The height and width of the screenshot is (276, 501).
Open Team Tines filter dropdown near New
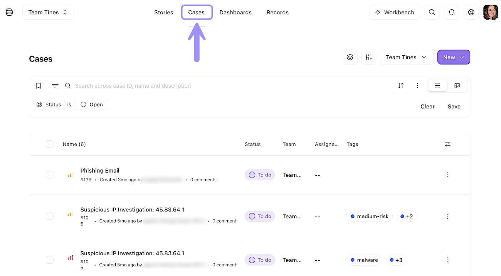[x=406, y=57]
